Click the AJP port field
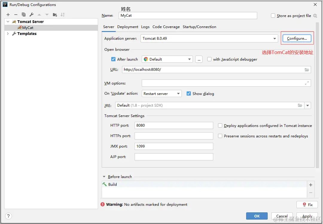This screenshot has width=323, height=224. click(174, 157)
